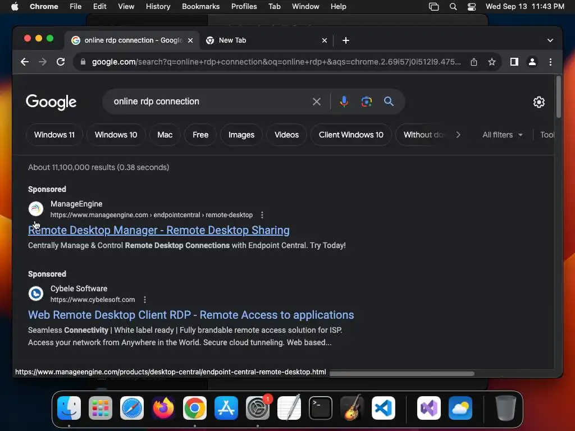Share this page from the address bar
Viewport: 575px width, 431px height.
[474, 62]
